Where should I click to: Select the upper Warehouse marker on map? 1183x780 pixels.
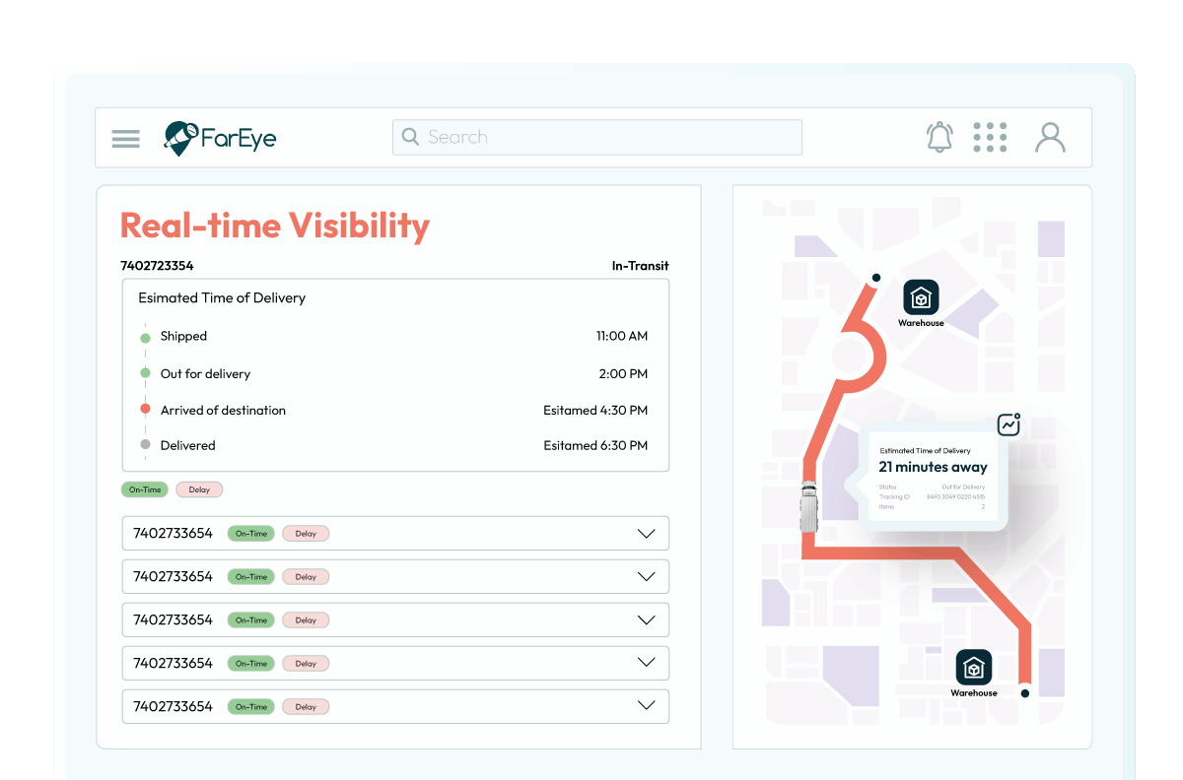click(921, 297)
